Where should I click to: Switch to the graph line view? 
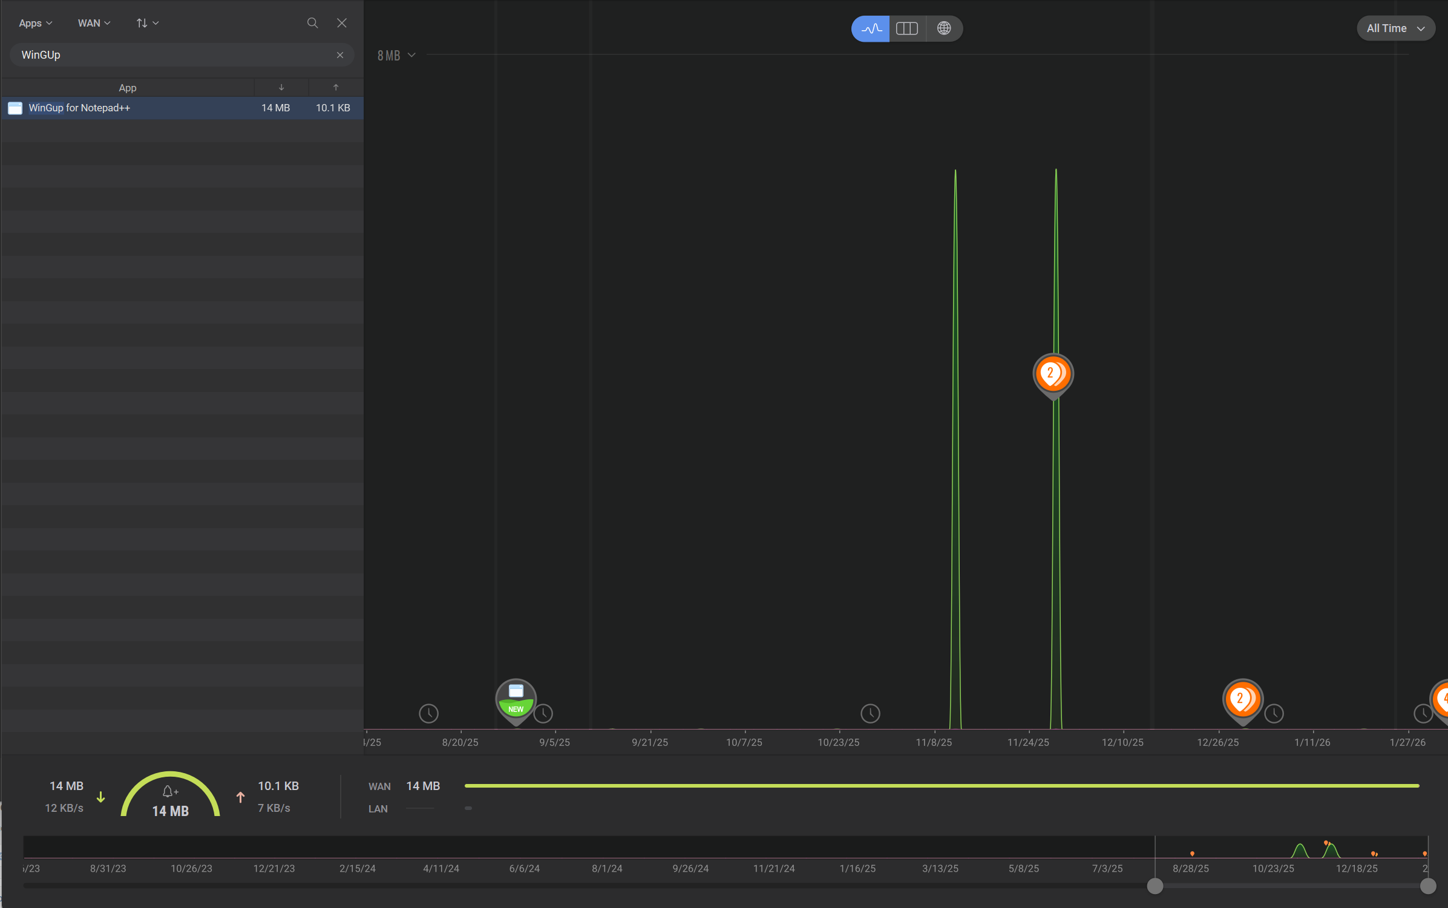tap(871, 28)
